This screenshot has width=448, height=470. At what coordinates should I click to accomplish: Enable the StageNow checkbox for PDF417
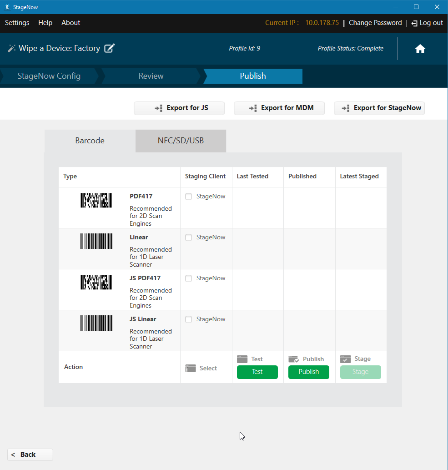[188, 196]
